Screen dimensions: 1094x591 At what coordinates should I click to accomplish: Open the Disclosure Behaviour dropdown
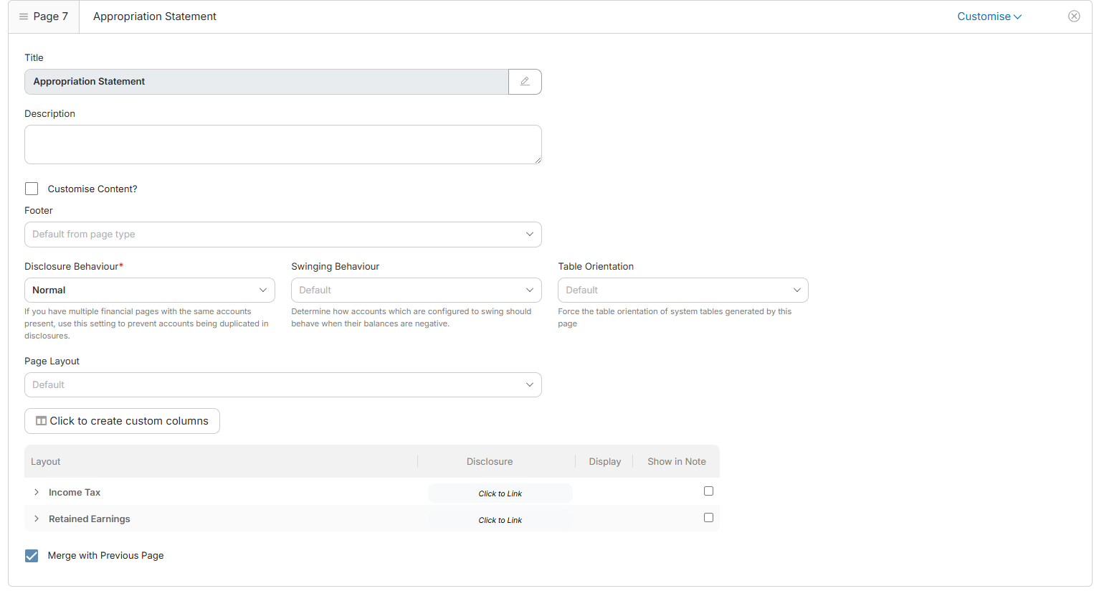(149, 290)
